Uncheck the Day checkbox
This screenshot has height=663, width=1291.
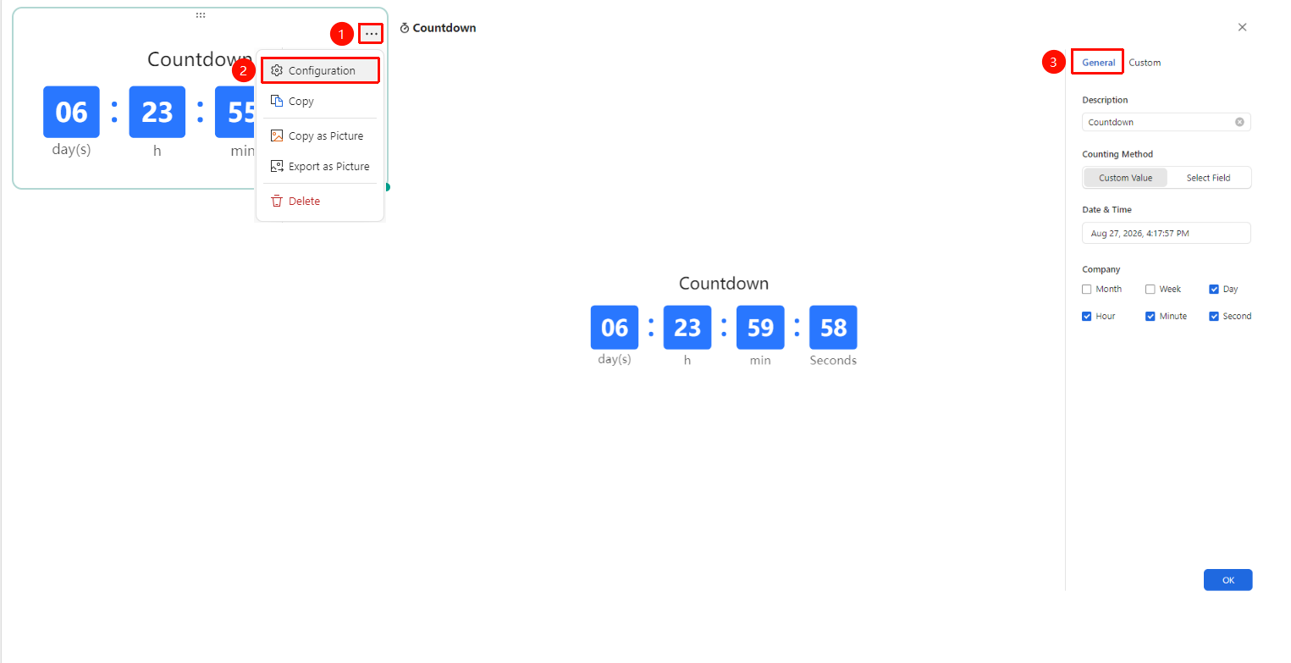1214,290
